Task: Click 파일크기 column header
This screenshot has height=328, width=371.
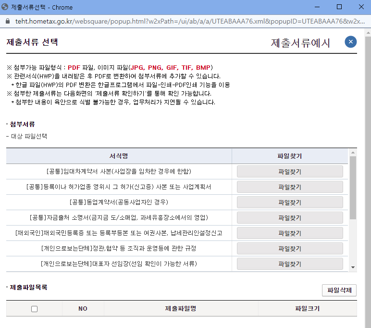Action: (x=308, y=309)
